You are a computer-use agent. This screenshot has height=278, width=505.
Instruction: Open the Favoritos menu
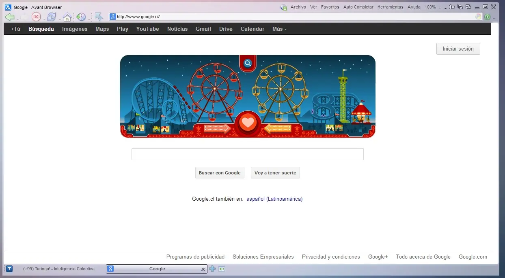click(330, 7)
